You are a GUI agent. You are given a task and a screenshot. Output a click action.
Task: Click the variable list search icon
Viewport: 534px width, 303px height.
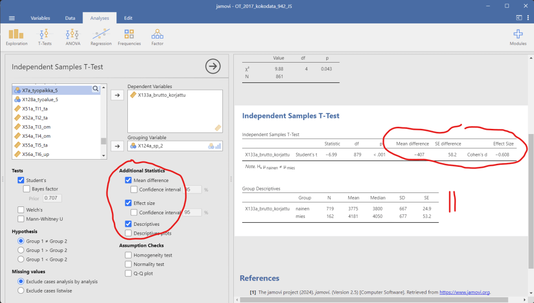[x=96, y=89]
